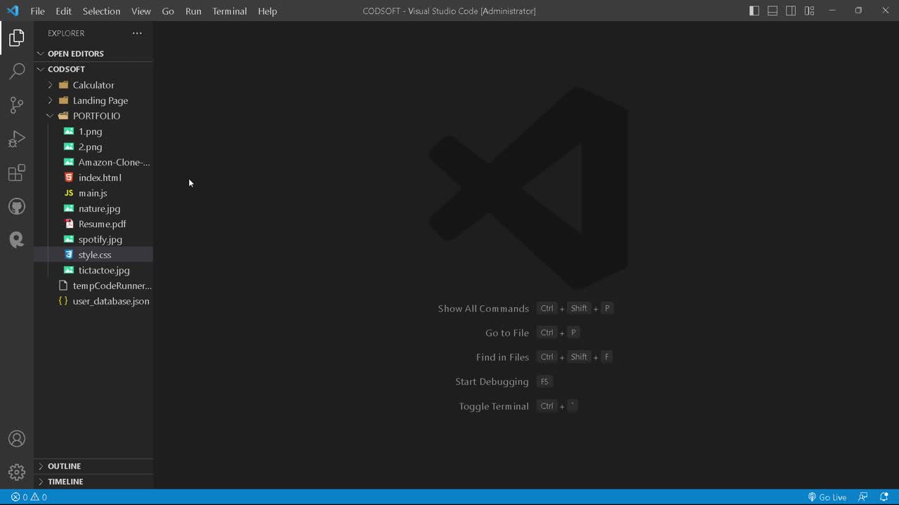Open the feedback icon in status bar
This screenshot has height=505, width=899.
click(x=863, y=497)
